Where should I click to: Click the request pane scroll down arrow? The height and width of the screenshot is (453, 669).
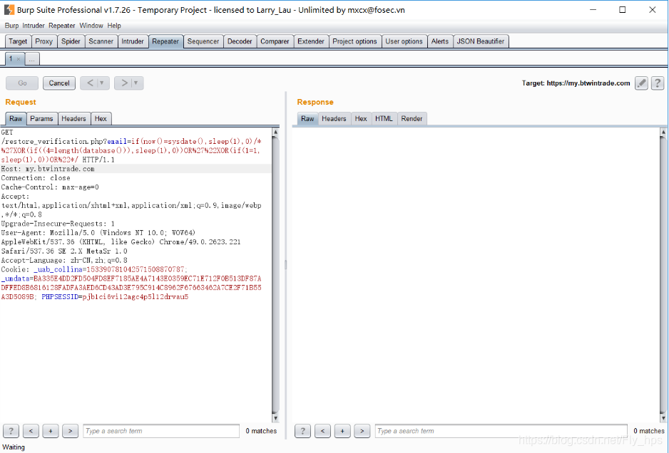pyautogui.click(x=275, y=418)
